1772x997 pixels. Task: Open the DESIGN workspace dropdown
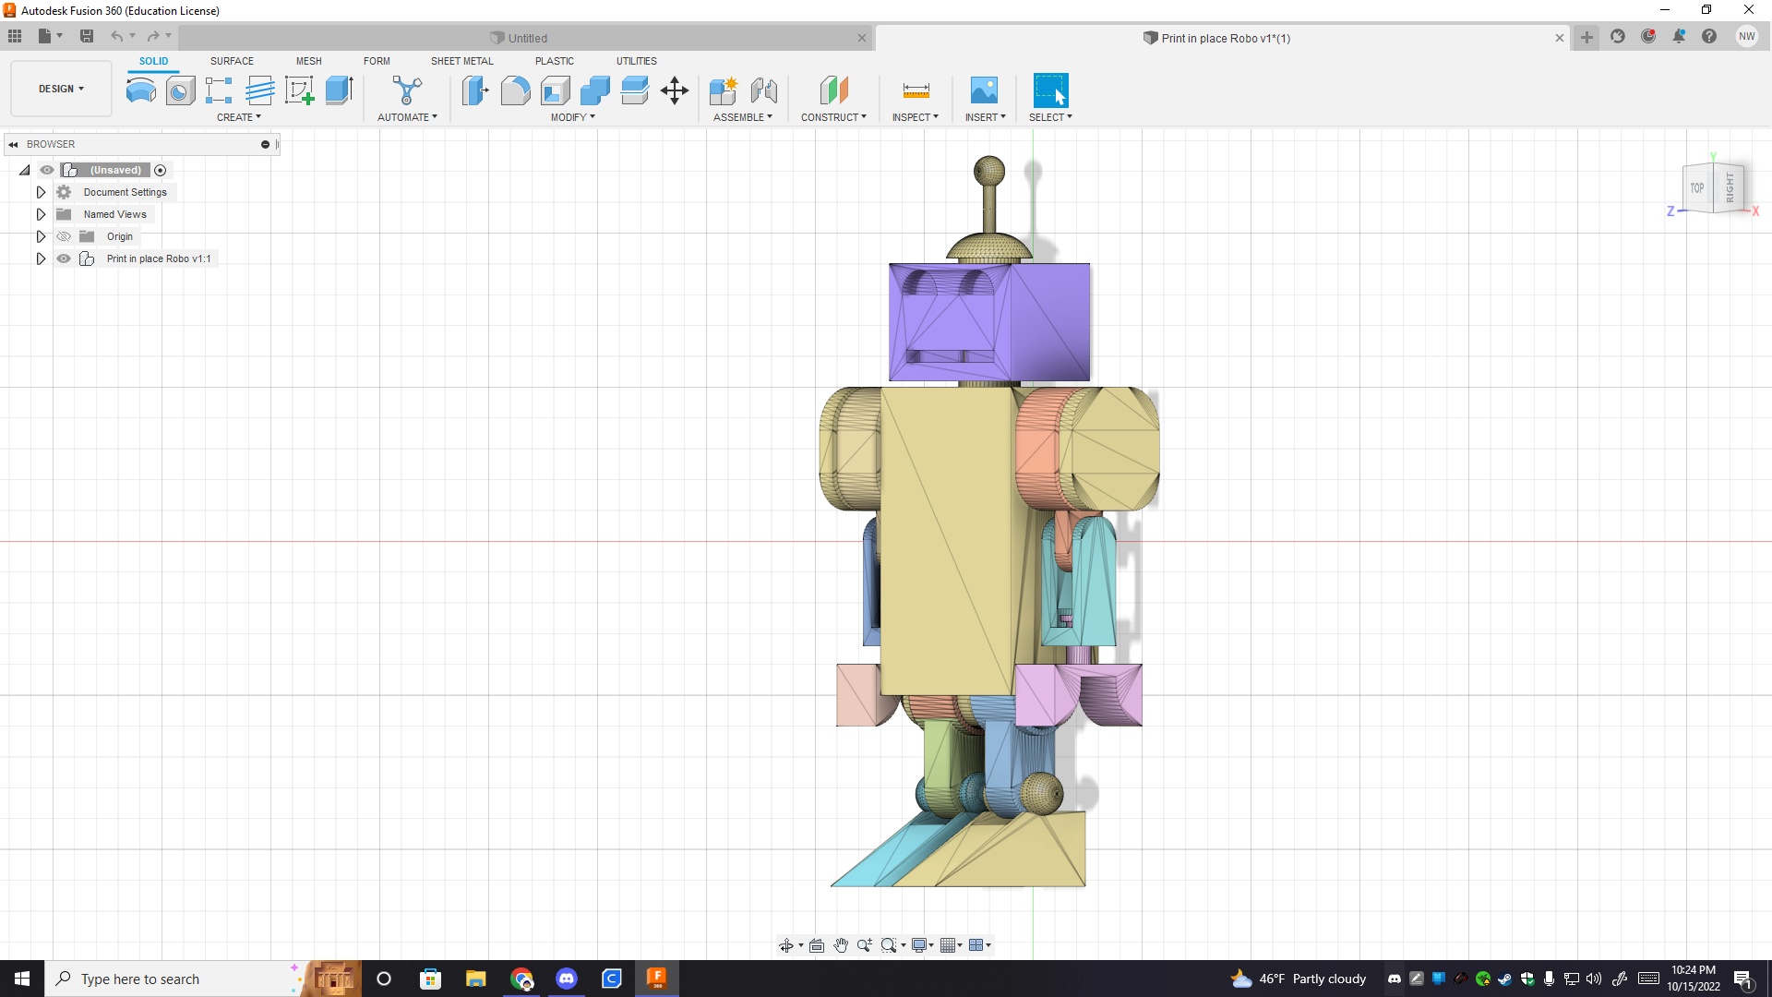coord(61,89)
